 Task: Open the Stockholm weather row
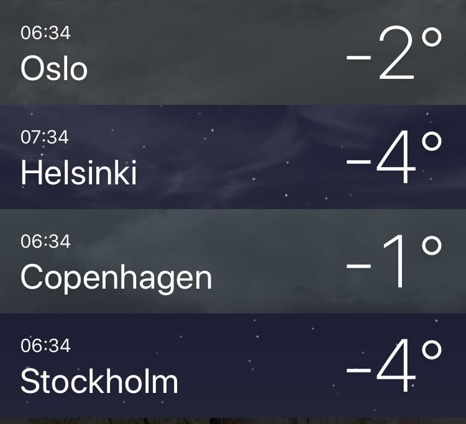(233, 366)
